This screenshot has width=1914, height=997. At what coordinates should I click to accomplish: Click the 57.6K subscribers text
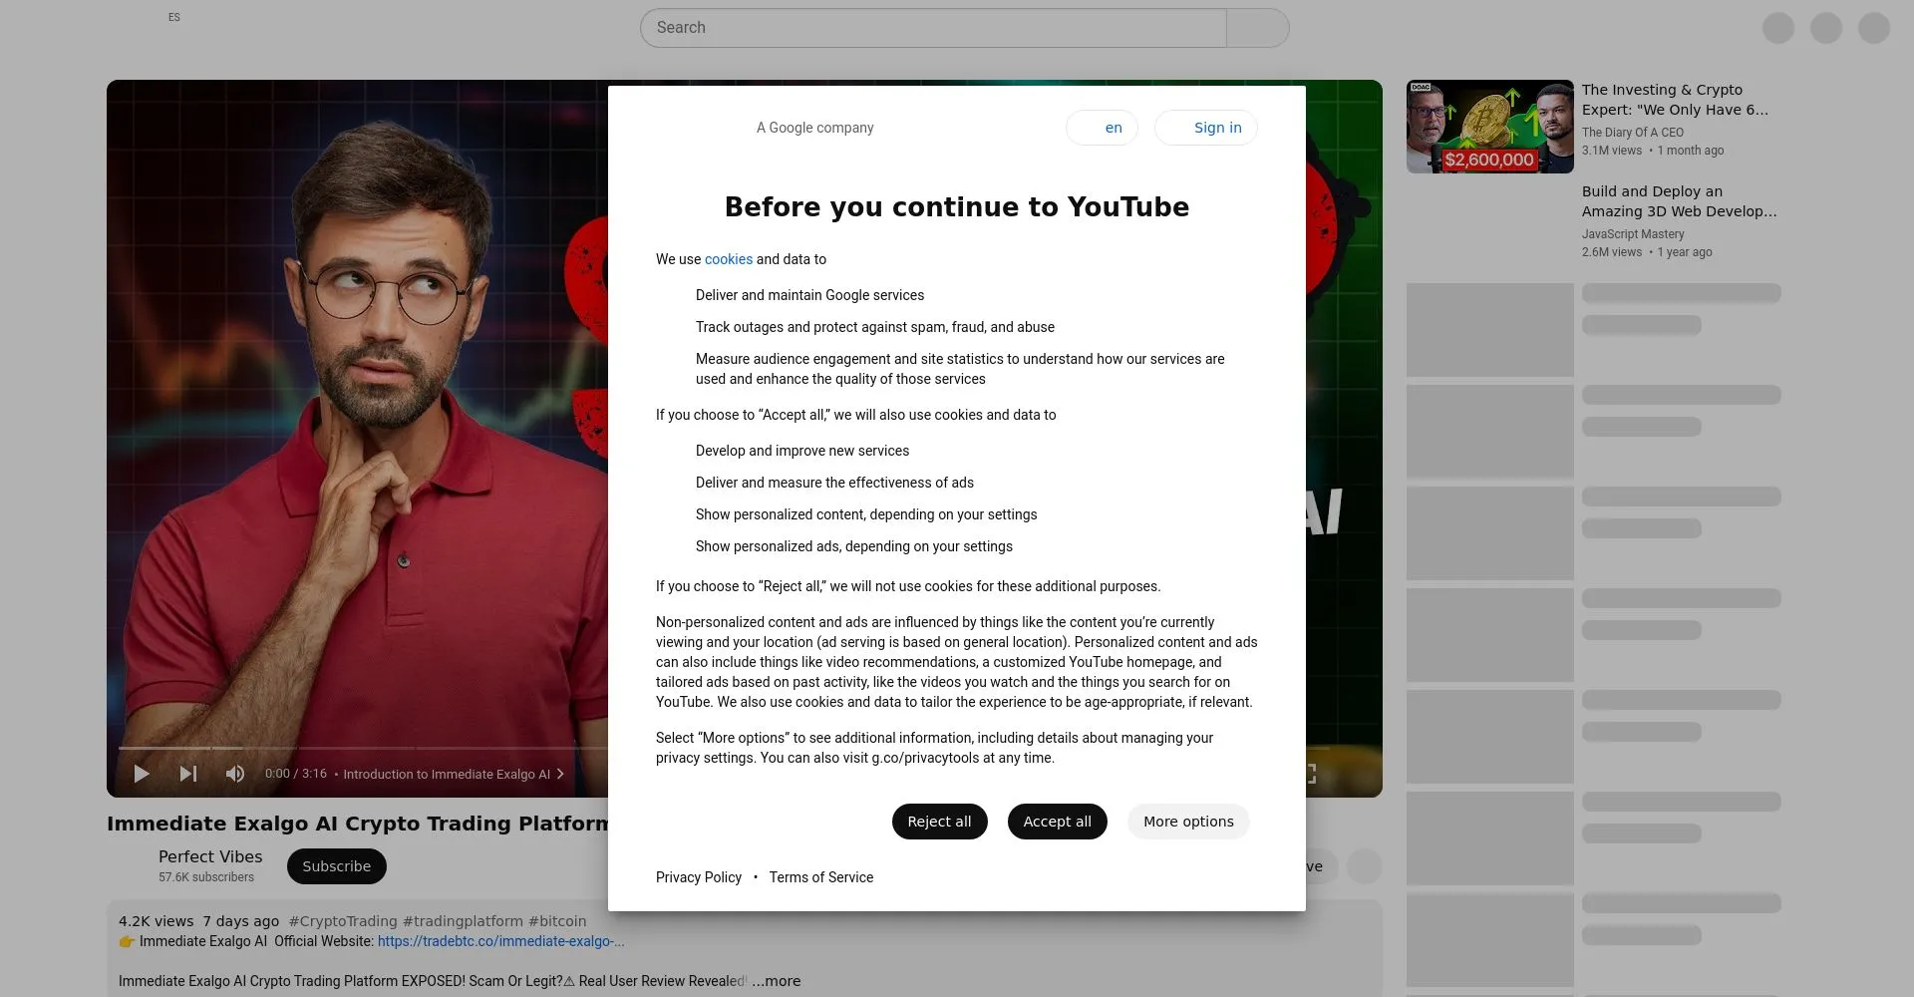pos(206,877)
